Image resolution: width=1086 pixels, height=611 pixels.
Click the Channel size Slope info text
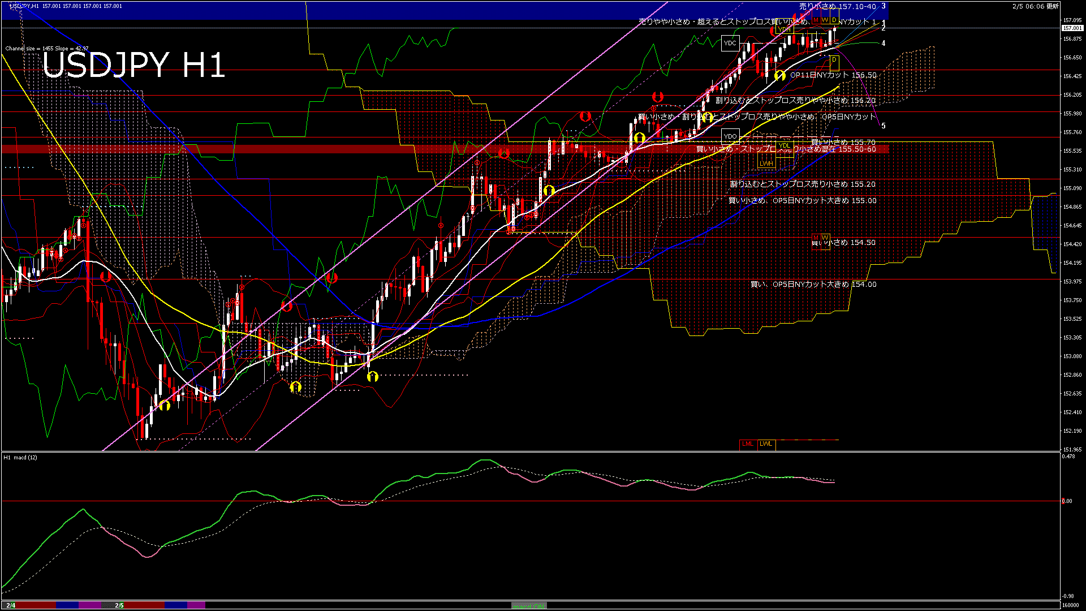click(47, 49)
